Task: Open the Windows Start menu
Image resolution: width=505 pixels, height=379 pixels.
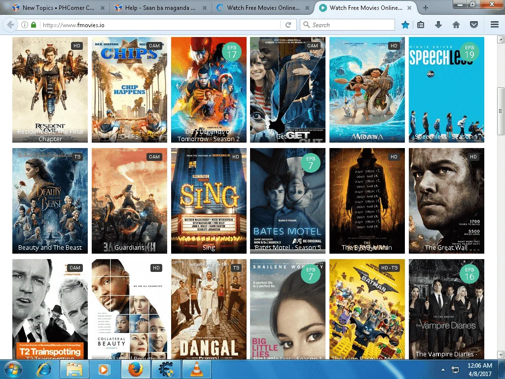Action: pyautogui.click(x=13, y=369)
